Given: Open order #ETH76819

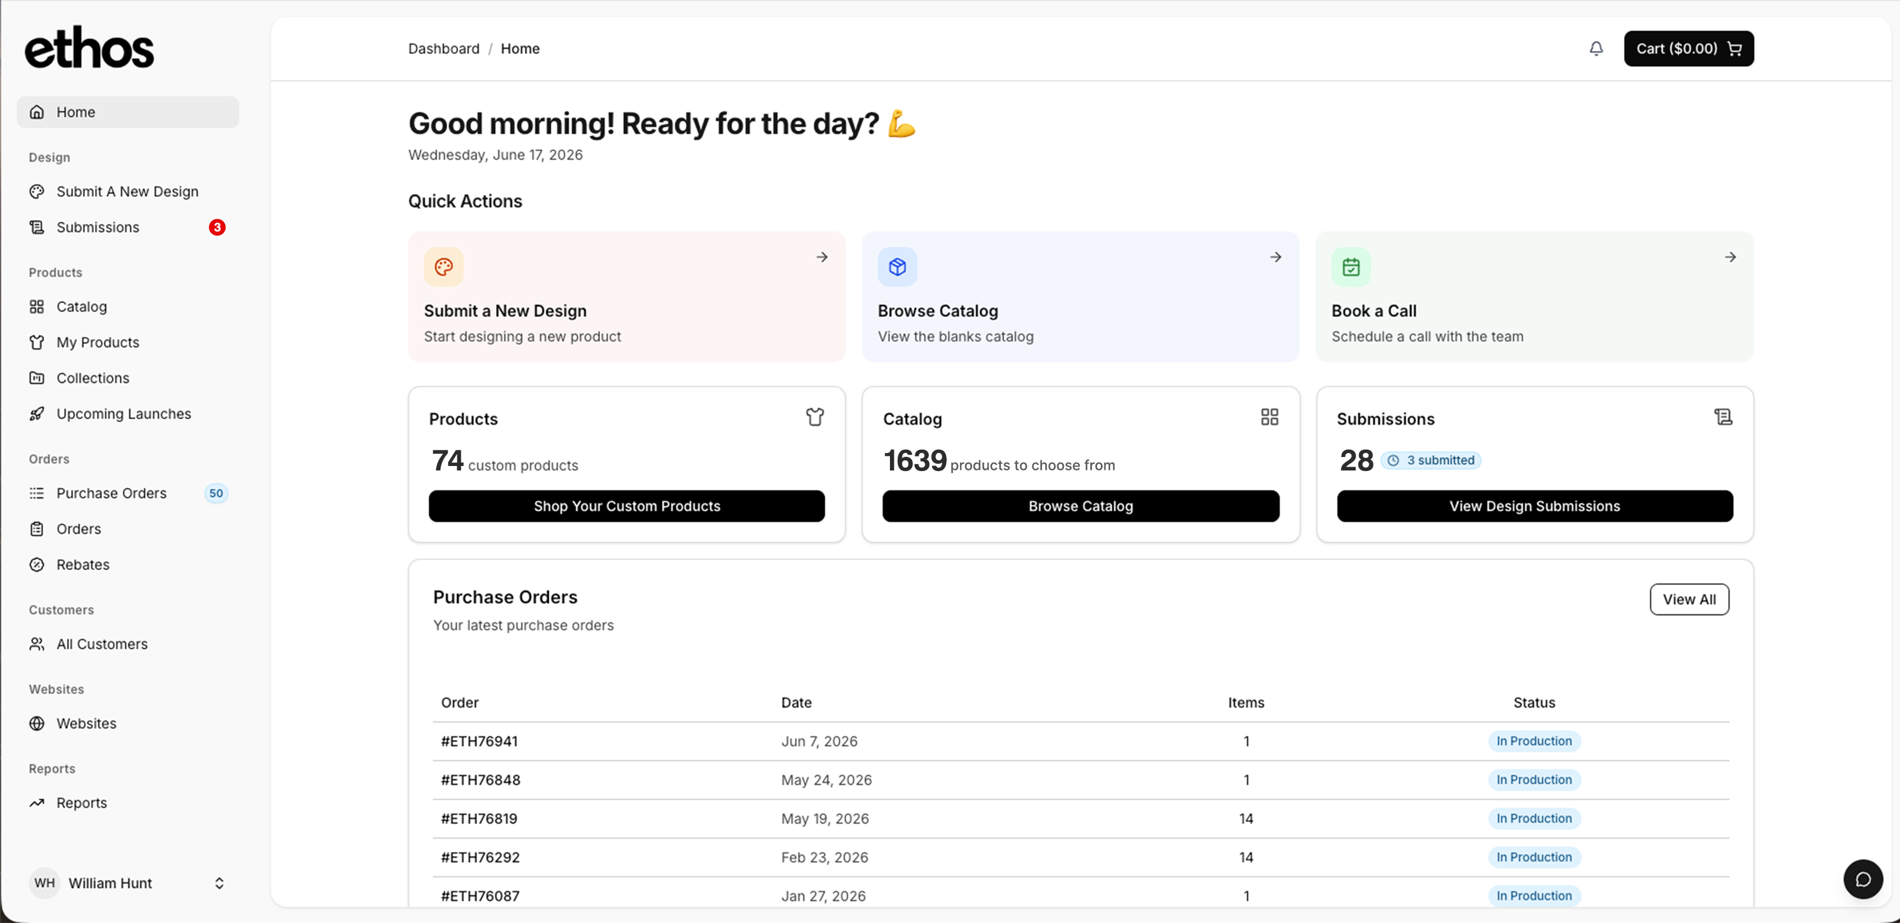Looking at the screenshot, I should [479, 818].
